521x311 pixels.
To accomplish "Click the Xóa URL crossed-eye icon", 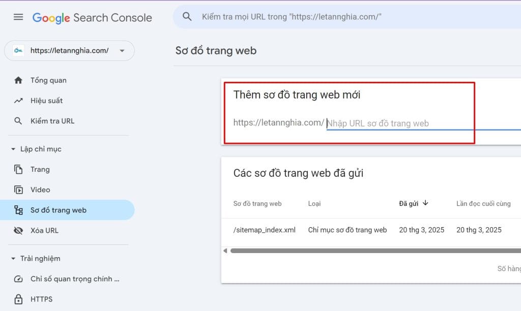I will tap(19, 230).
